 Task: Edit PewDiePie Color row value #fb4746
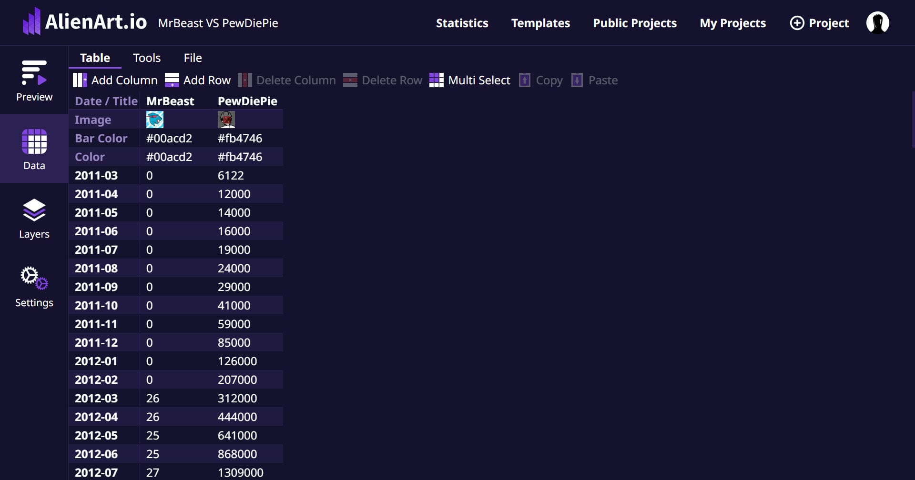pos(247,157)
